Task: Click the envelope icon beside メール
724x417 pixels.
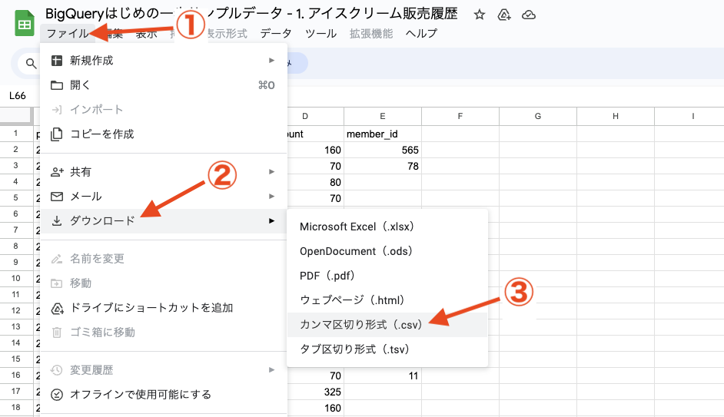Action: (x=57, y=197)
